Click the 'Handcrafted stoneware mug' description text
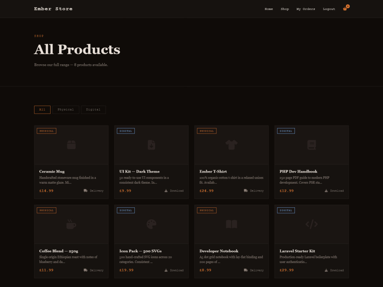 (68, 180)
